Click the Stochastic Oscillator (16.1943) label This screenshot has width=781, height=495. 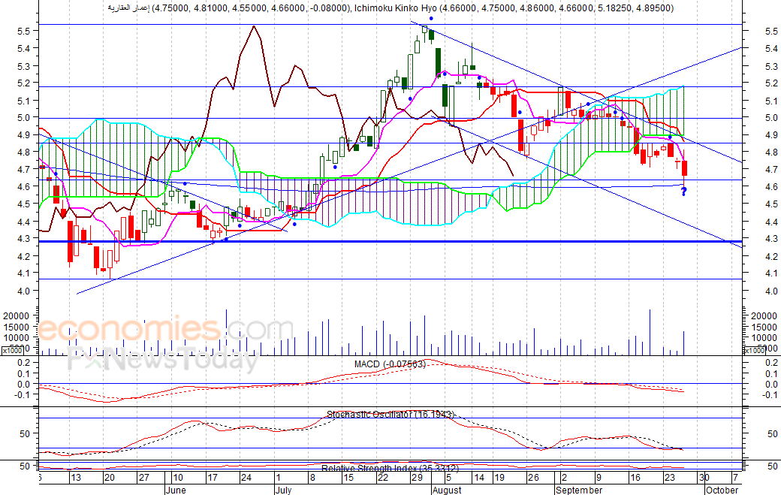click(x=390, y=415)
